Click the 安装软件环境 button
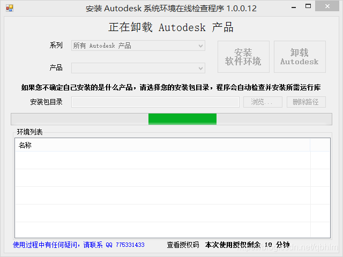The height and width of the screenshot is (257, 343). pos(243,57)
